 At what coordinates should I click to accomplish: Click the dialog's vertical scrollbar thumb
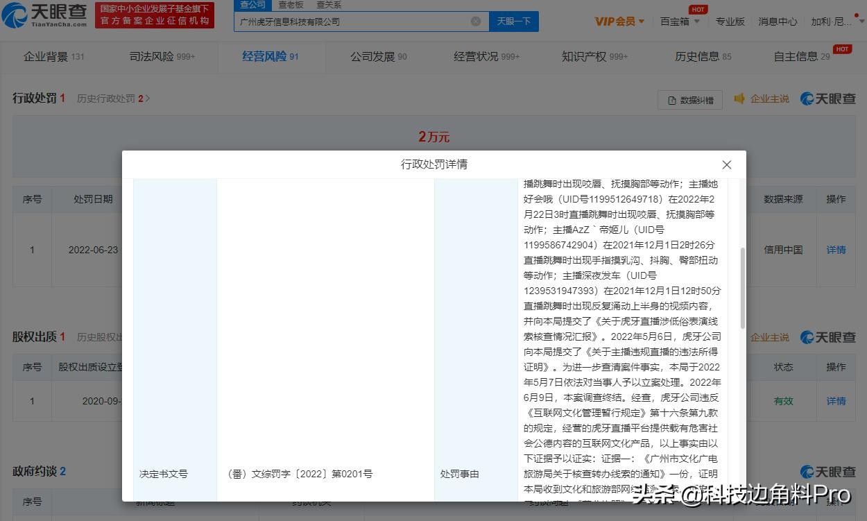743,288
